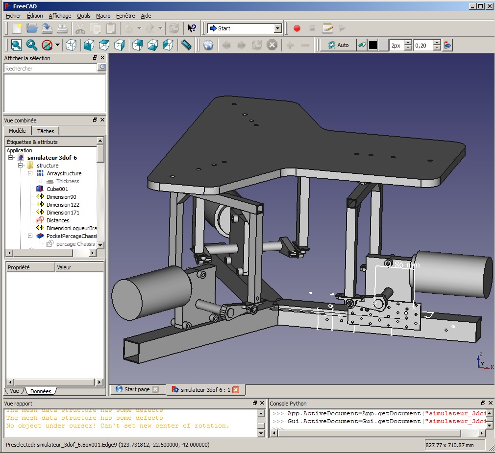This screenshot has width=495, height=453.
Task: Switch to the Start page tab
Action: tap(137, 389)
